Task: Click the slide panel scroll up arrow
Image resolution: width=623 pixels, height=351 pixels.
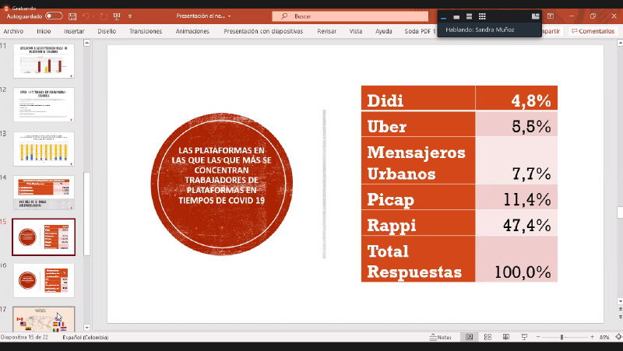Action: 87,43
